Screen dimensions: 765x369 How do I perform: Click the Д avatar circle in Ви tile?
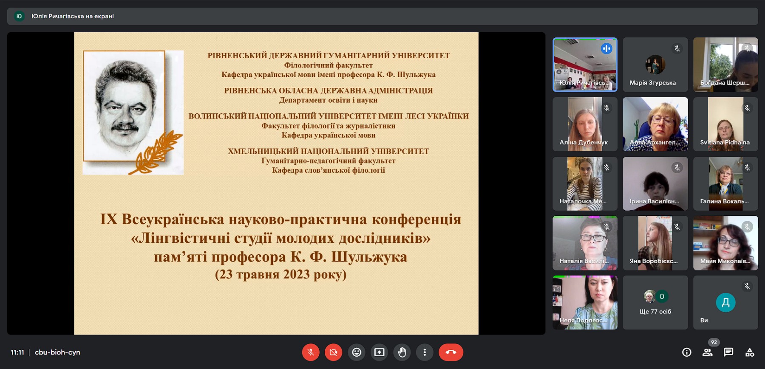click(x=725, y=302)
